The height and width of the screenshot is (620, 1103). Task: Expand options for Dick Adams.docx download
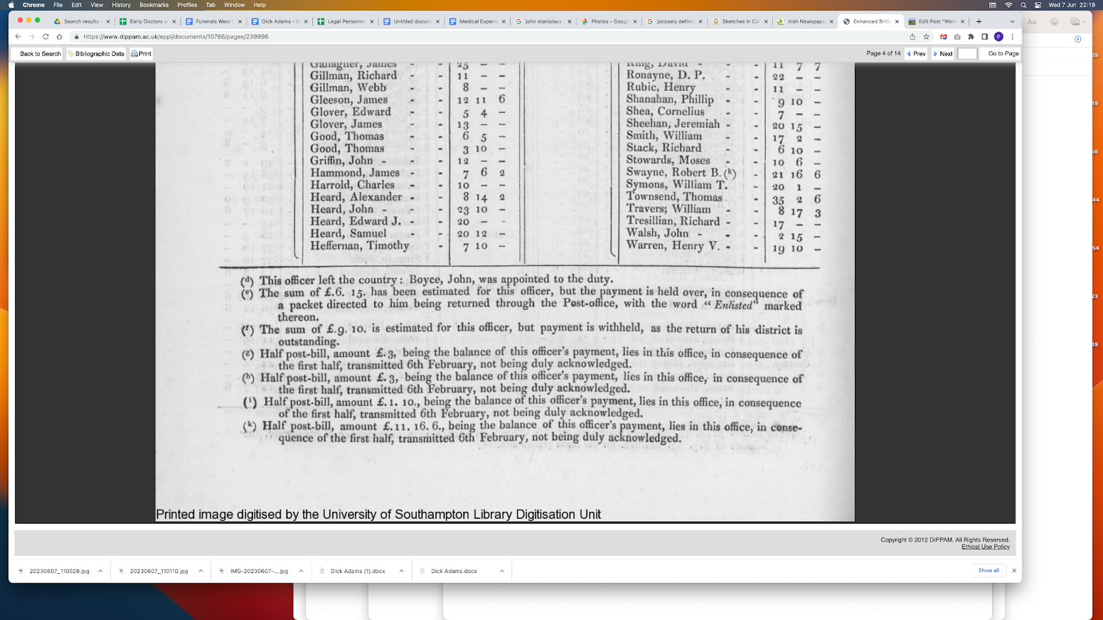point(502,571)
